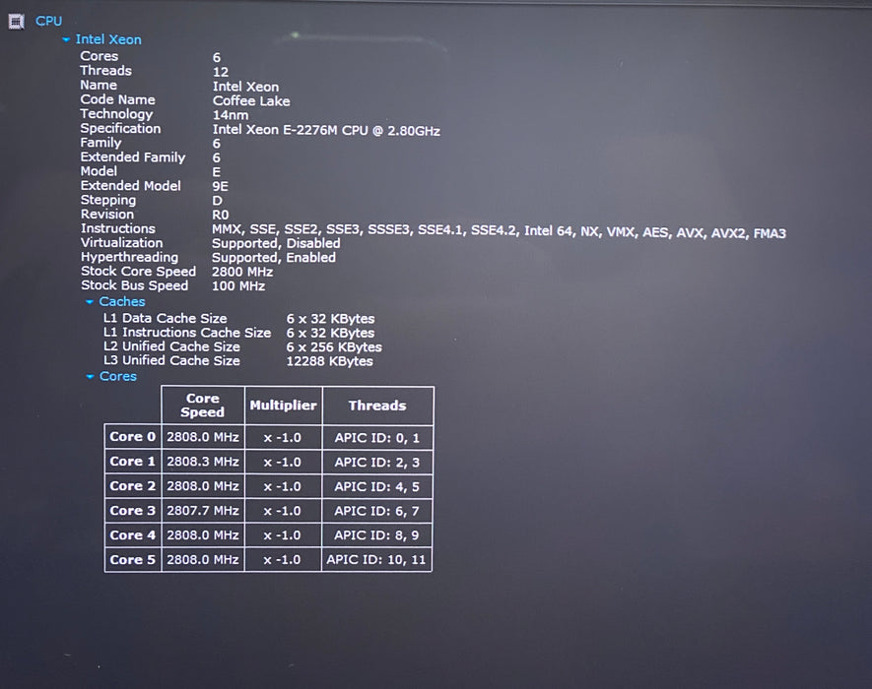Screen dimensions: 872x689
Task: Click the Caches heading label
Action: [x=122, y=302]
